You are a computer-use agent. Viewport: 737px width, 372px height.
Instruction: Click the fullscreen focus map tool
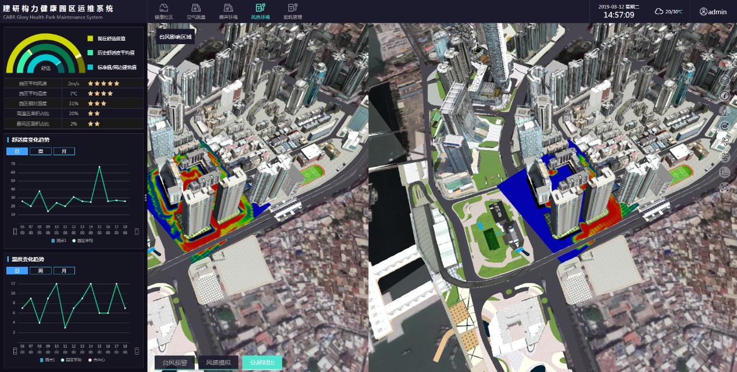724,187
